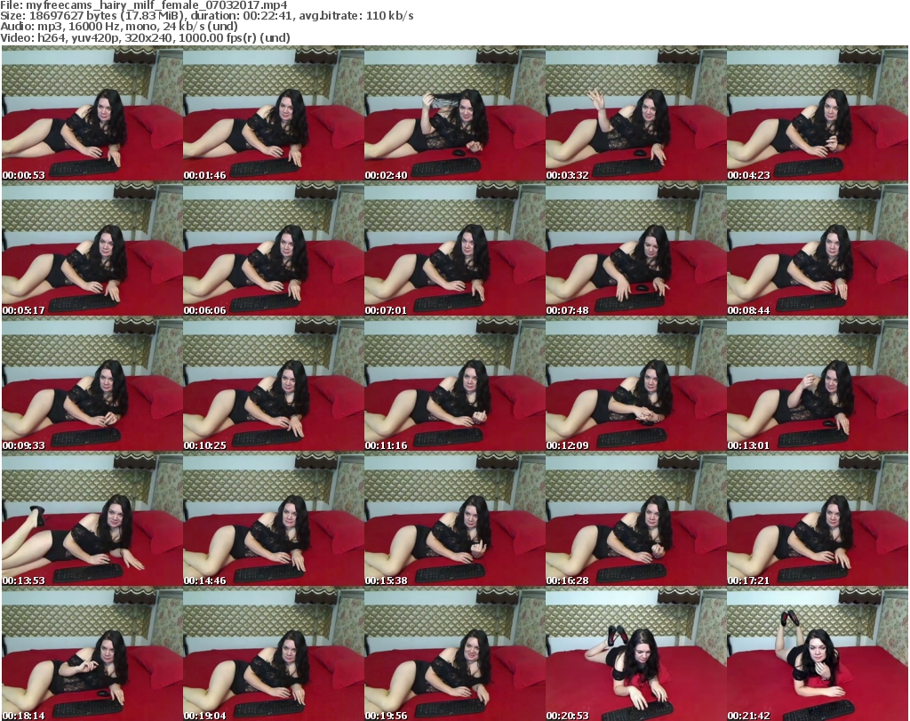
Task: Choose the frame with timestamp 00:16:28
Action: (636, 519)
